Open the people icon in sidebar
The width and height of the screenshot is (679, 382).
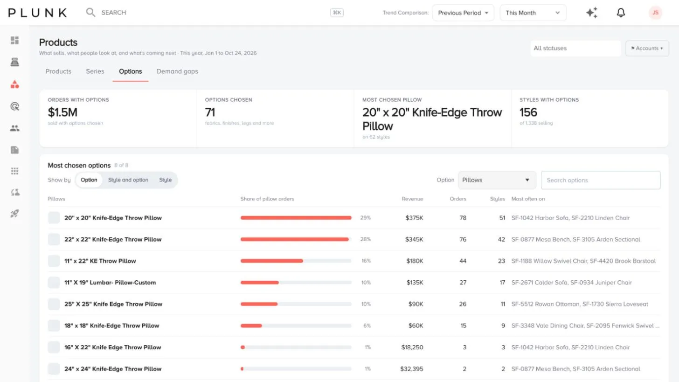pos(15,128)
